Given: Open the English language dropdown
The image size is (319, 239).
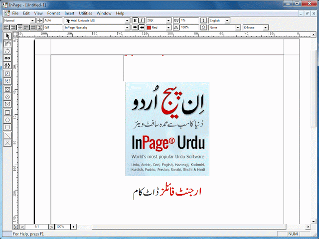Looking at the screenshot, I should 227,20.
